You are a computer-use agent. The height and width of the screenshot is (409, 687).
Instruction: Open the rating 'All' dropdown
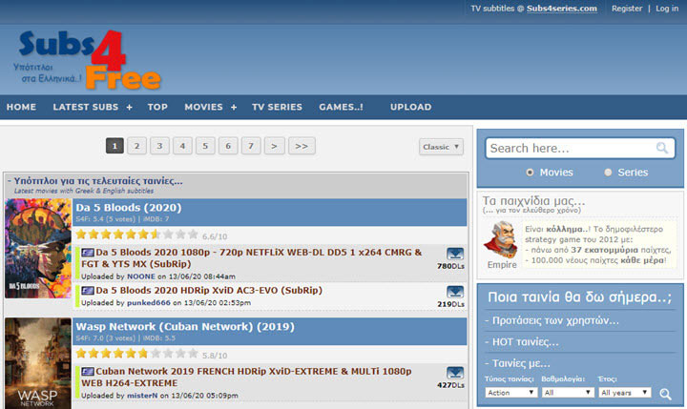tap(568, 393)
